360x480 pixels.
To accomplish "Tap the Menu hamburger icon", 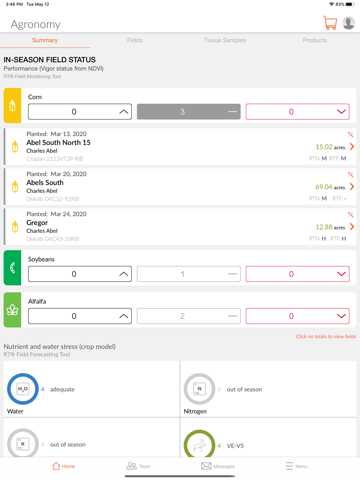I will (x=289, y=466).
